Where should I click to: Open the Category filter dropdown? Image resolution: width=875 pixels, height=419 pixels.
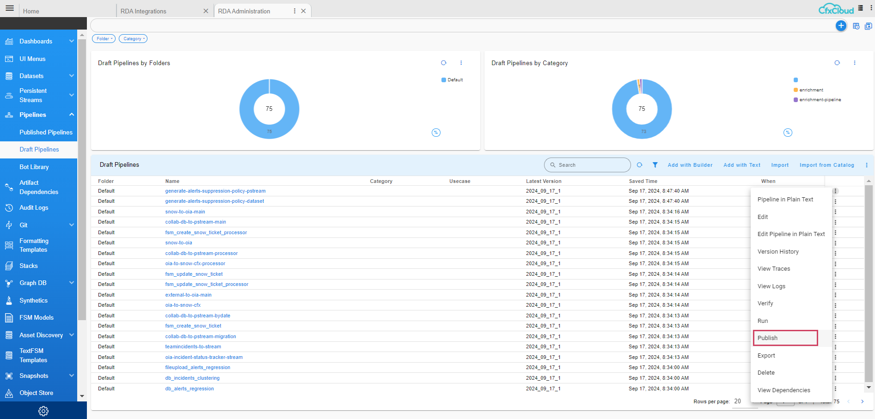(133, 39)
